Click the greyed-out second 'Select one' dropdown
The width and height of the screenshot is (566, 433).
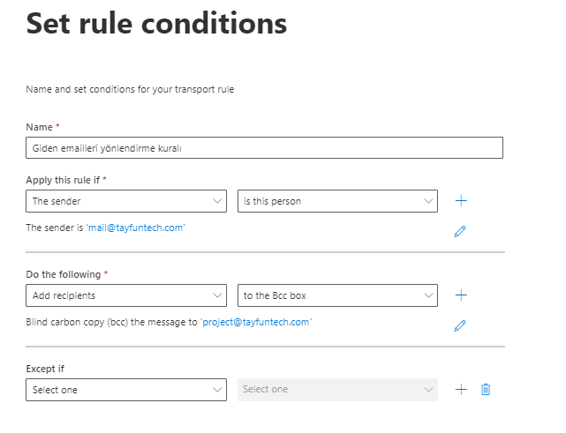[337, 390]
